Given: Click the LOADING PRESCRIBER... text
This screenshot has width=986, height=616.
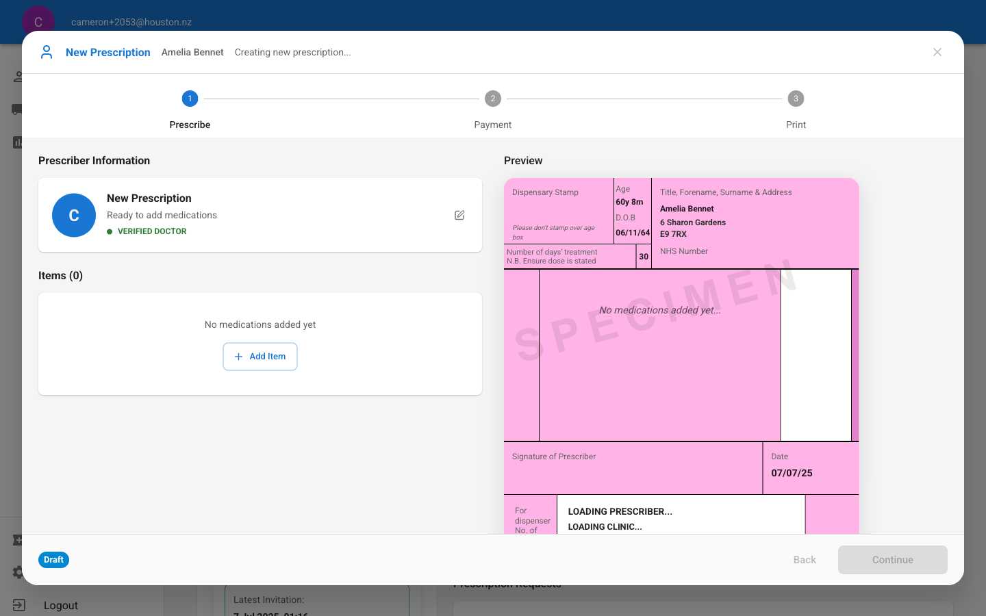Looking at the screenshot, I should (x=620, y=511).
